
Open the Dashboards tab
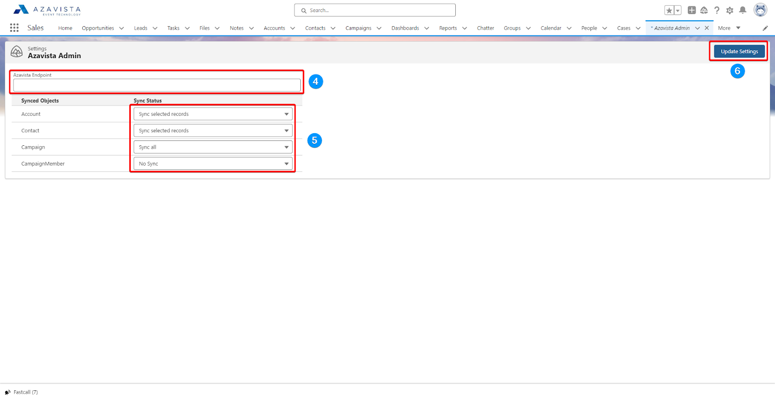tap(405, 28)
